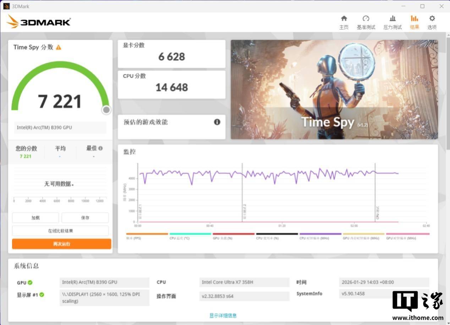The width and height of the screenshot is (450, 325).
Task: Click the orange 再次运行 button
Action: 61,244
